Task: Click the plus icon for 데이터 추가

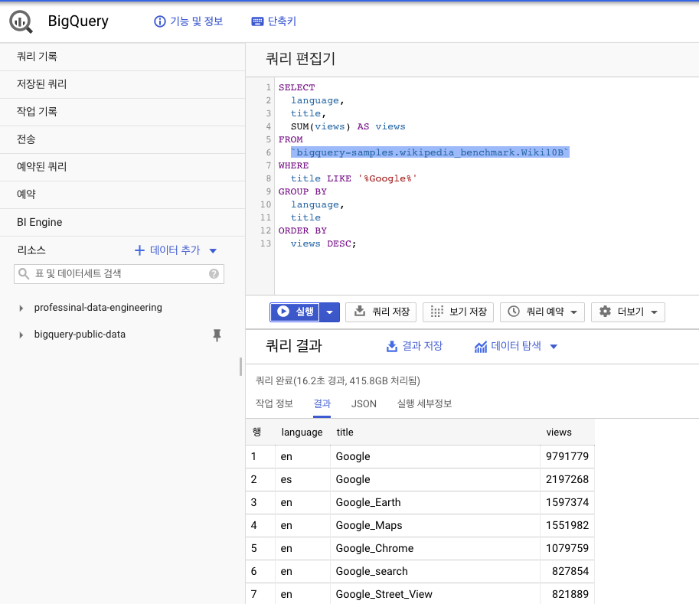Action: pyautogui.click(x=139, y=250)
